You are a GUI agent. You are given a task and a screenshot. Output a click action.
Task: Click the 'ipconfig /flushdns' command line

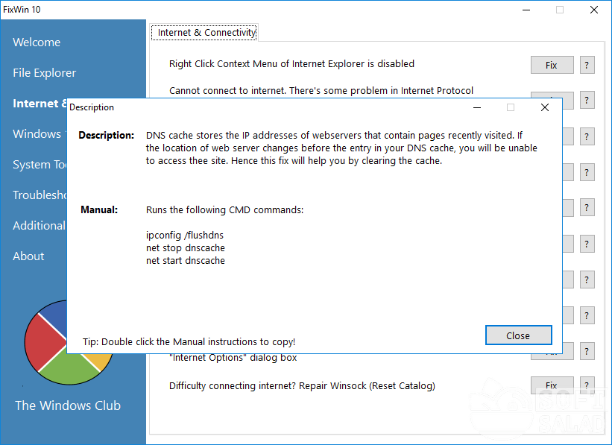pyautogui.click(x=185, y=236)
